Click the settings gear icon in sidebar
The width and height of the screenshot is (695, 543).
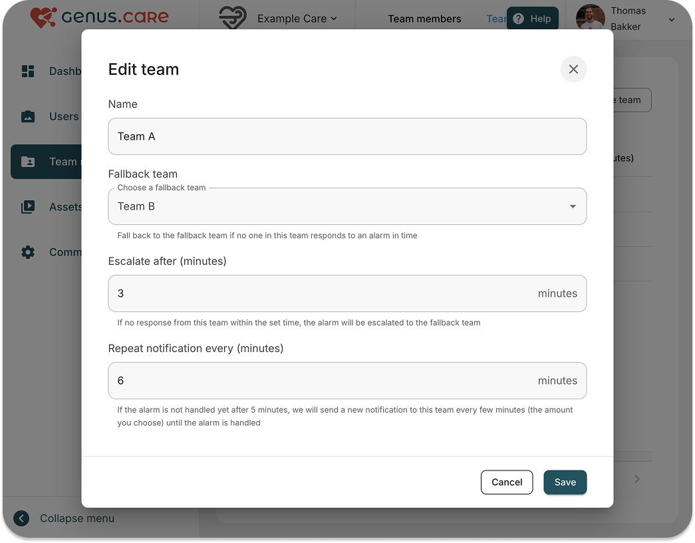(x=28, y=252)
